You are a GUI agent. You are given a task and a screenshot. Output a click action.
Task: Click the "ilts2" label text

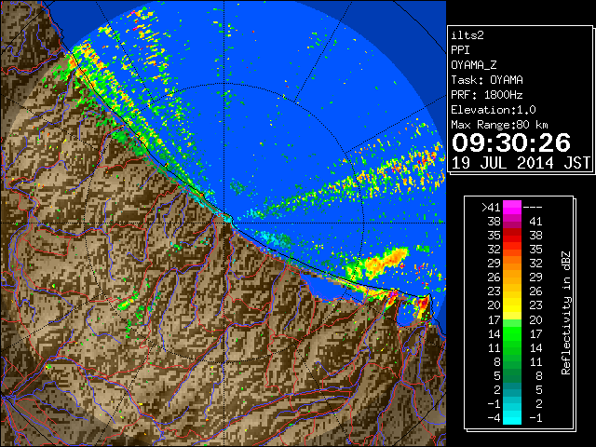[x=467, y=35]
